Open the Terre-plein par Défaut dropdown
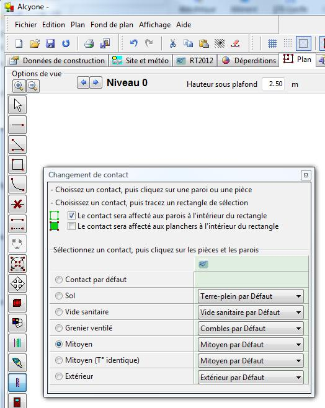Viewport: 325px width, 408px height. 251,296
